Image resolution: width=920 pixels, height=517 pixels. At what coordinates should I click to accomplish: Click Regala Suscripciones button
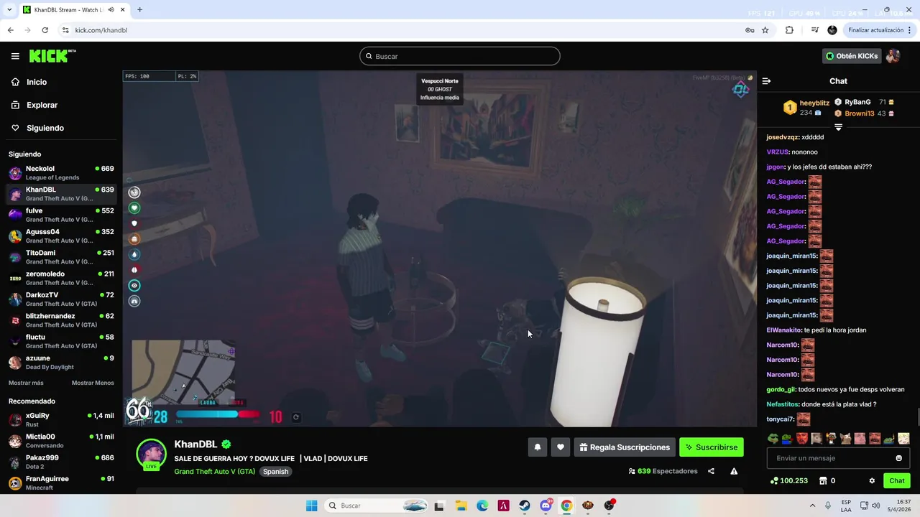[x=625, y=447]
